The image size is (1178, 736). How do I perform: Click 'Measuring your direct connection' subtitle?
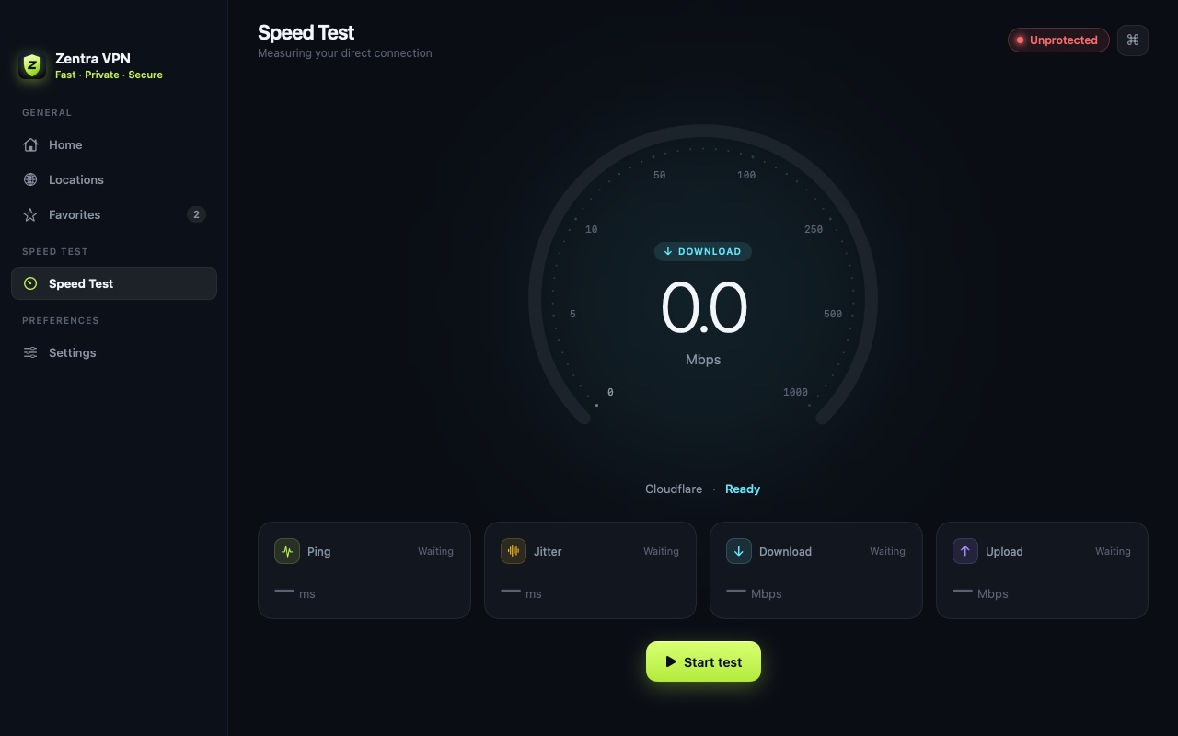click(x=344, y=53)
